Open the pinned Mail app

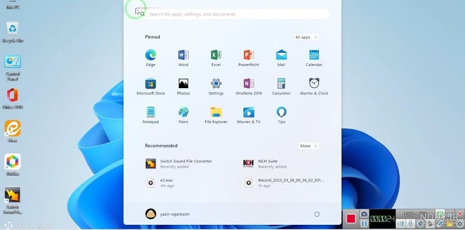coord(282,58)
